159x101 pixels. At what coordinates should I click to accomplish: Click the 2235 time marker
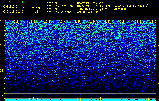pyautogui.click(x=78, y=22)
